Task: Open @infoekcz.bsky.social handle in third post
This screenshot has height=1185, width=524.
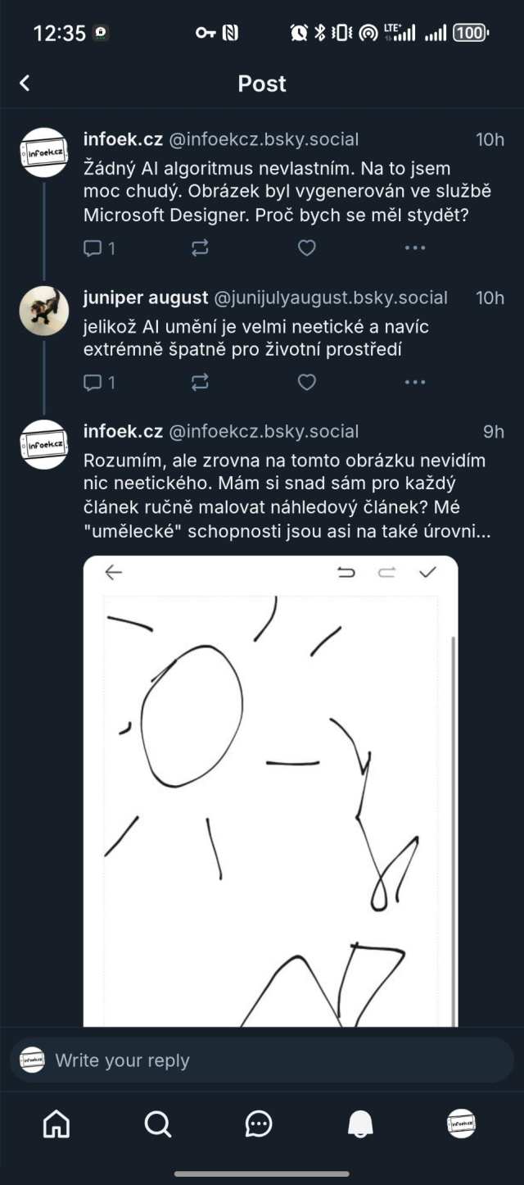Action: click(264, 431)
